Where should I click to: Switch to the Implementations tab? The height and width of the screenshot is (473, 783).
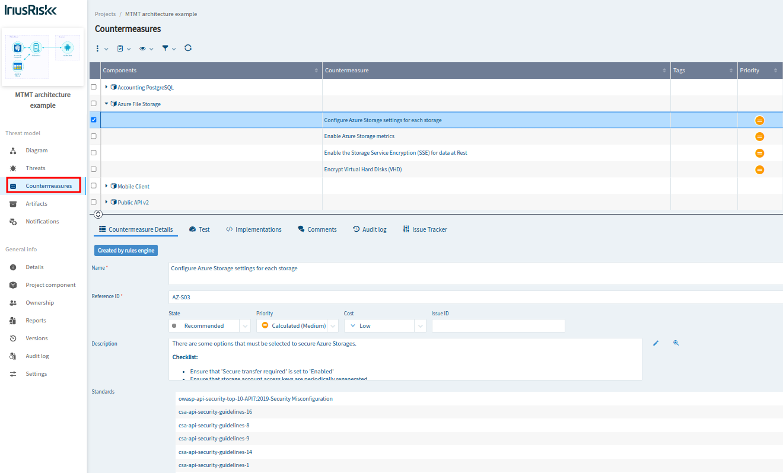pos(254,229)
